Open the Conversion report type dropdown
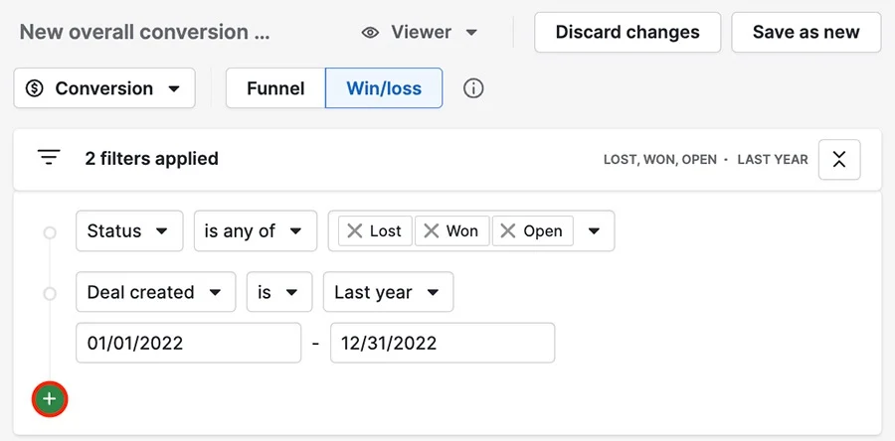 104,88
